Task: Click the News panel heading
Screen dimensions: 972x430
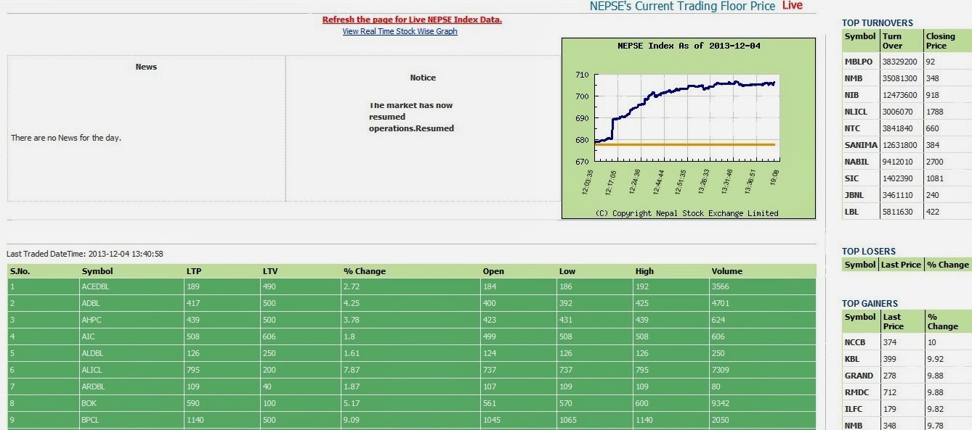Action: (x=146, y=67)
